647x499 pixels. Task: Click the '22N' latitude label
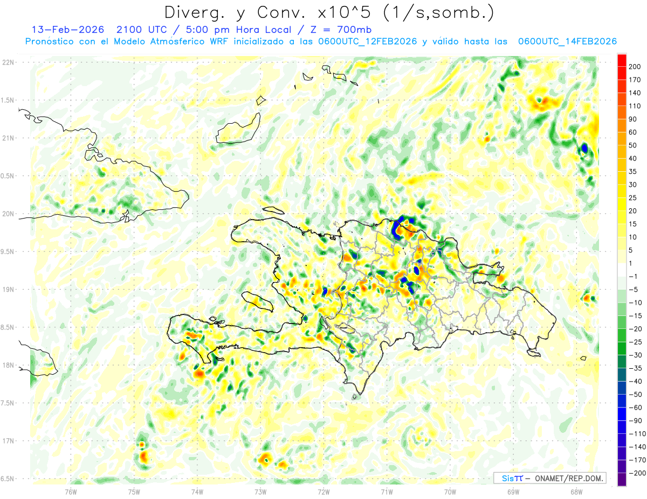coord(8,62)
